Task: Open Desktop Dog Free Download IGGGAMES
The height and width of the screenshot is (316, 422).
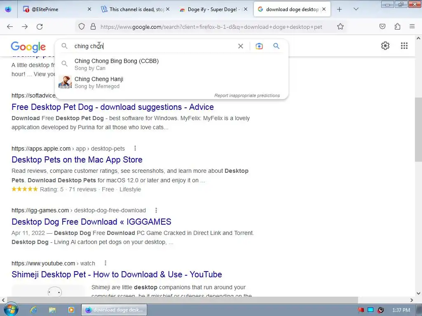Action: point(91,222)
